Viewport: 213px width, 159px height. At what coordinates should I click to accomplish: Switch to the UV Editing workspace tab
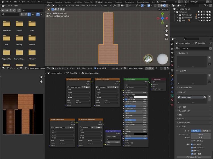click(77, 2)
